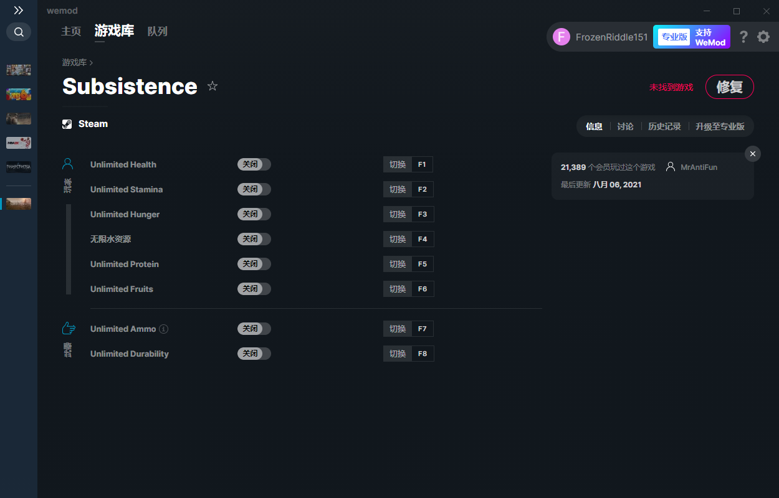779x498 pixels.
Task: Toggle Unlimited Hunger switch
Action: coord(254,214)
